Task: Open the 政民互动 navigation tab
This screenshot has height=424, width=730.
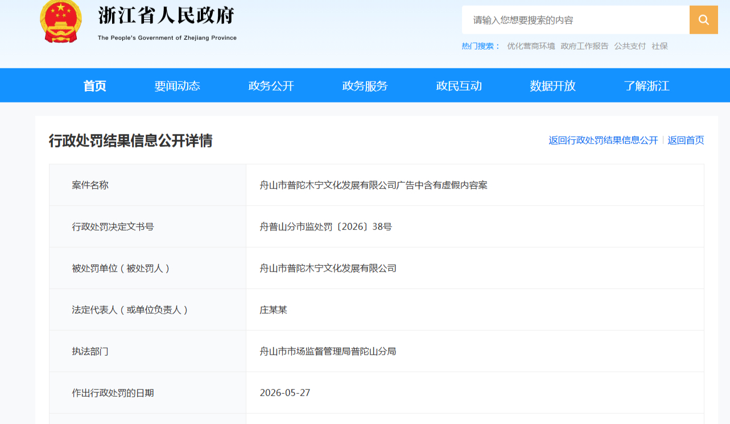Action: tap(459, 86)
